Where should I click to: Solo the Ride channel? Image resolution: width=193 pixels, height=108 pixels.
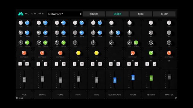point(93,64)
